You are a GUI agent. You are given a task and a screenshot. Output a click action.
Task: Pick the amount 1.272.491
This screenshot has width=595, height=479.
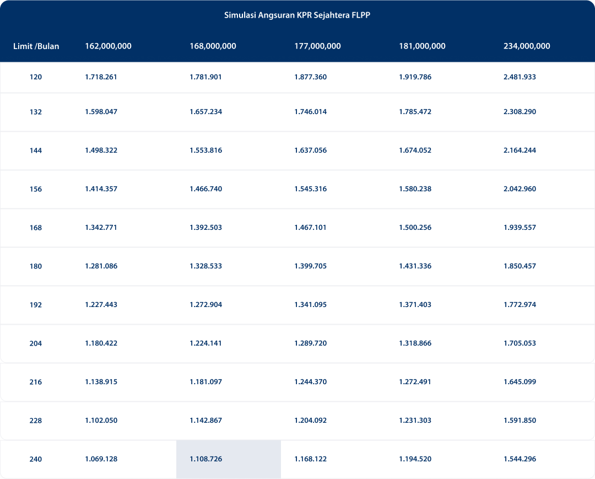coord(415,382)
